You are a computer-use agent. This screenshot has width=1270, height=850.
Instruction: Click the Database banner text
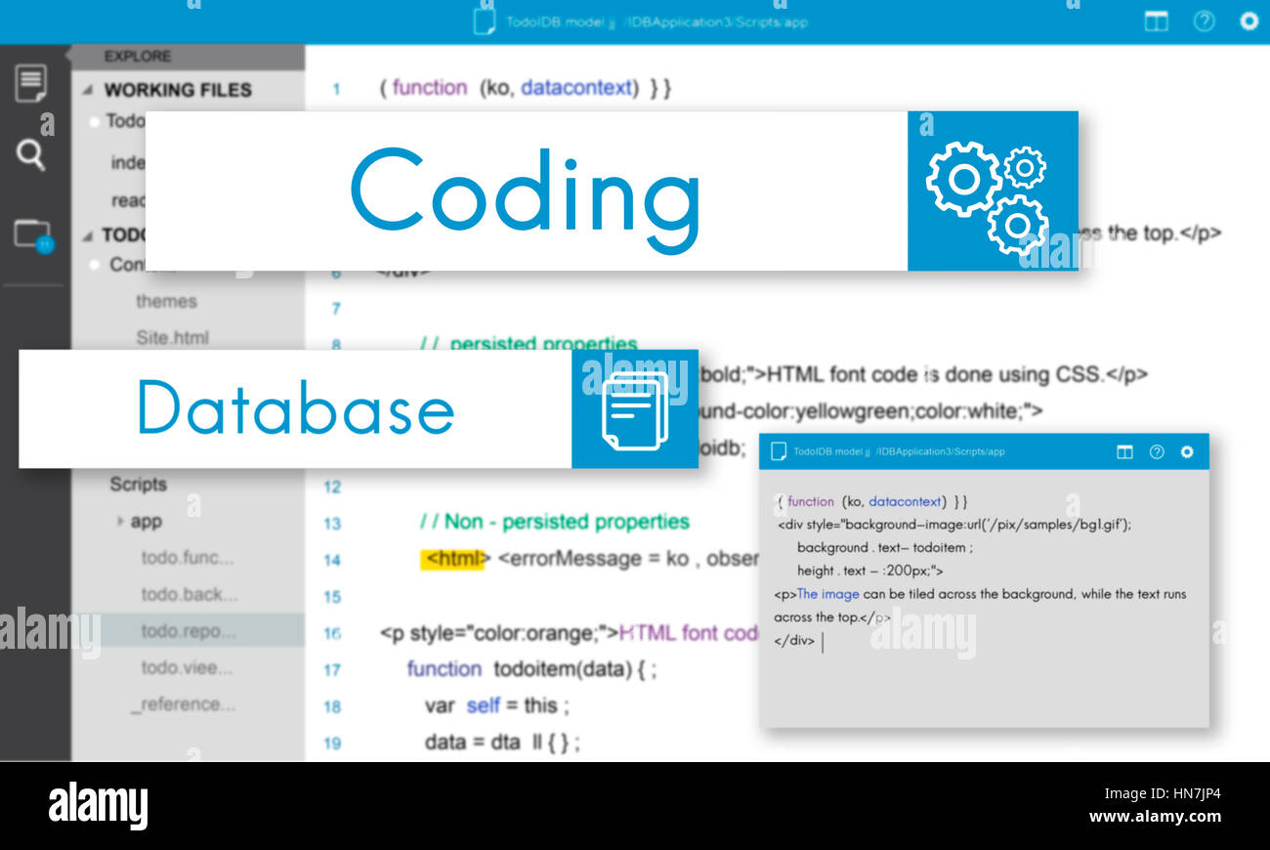point(295,406)
